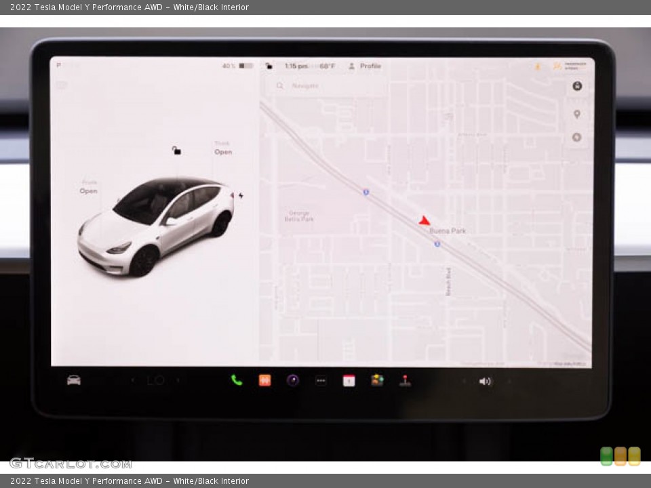Tap the lower Interstate shield near Buena Park

437,244
